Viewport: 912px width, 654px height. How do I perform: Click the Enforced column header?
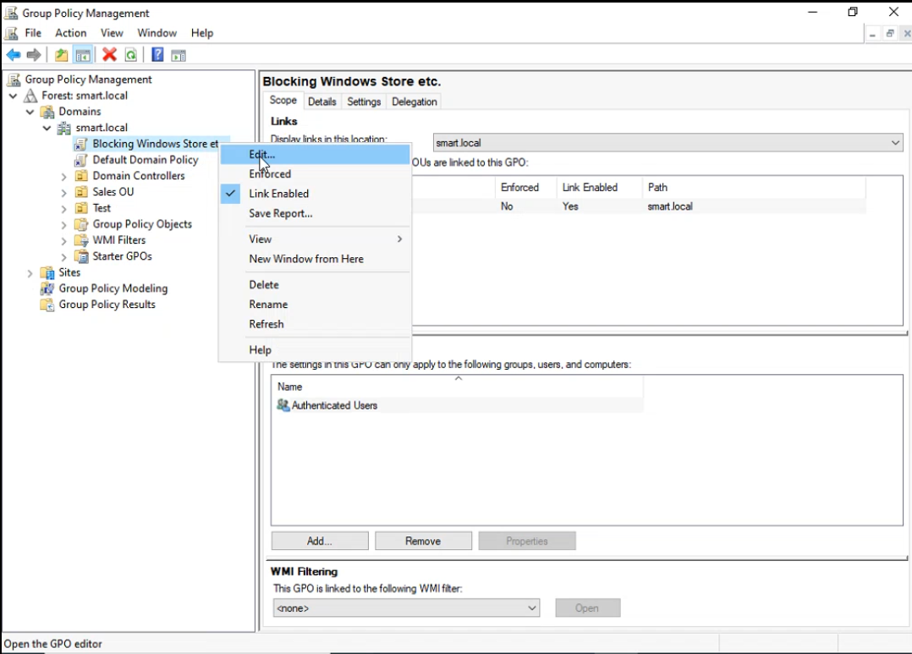click(525, 187)
